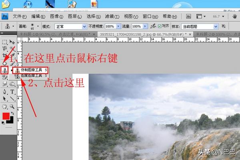Launch Bridge with the Br button

188,16
